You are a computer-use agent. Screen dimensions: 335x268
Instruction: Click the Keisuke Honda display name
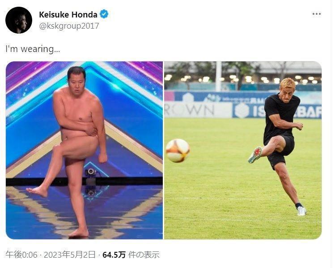click(68, 14)
